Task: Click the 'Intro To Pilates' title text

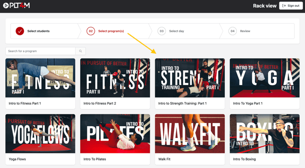Action: pos(95,159)
